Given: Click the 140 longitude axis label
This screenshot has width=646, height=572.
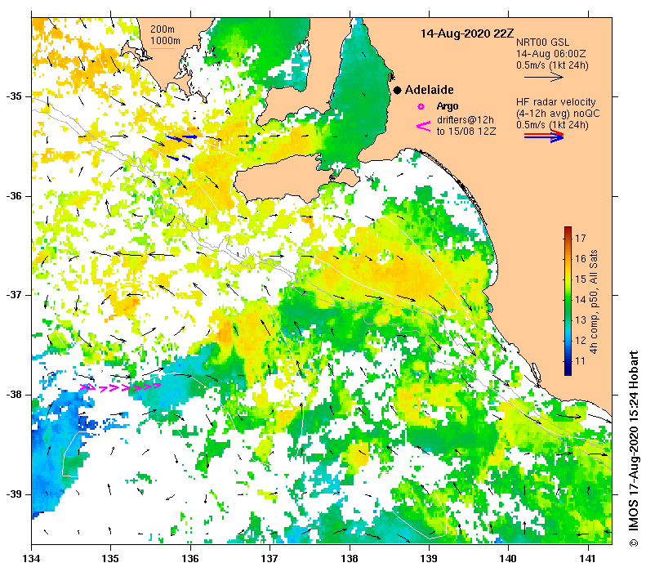Looking at the screenshot, I should 508,559.
